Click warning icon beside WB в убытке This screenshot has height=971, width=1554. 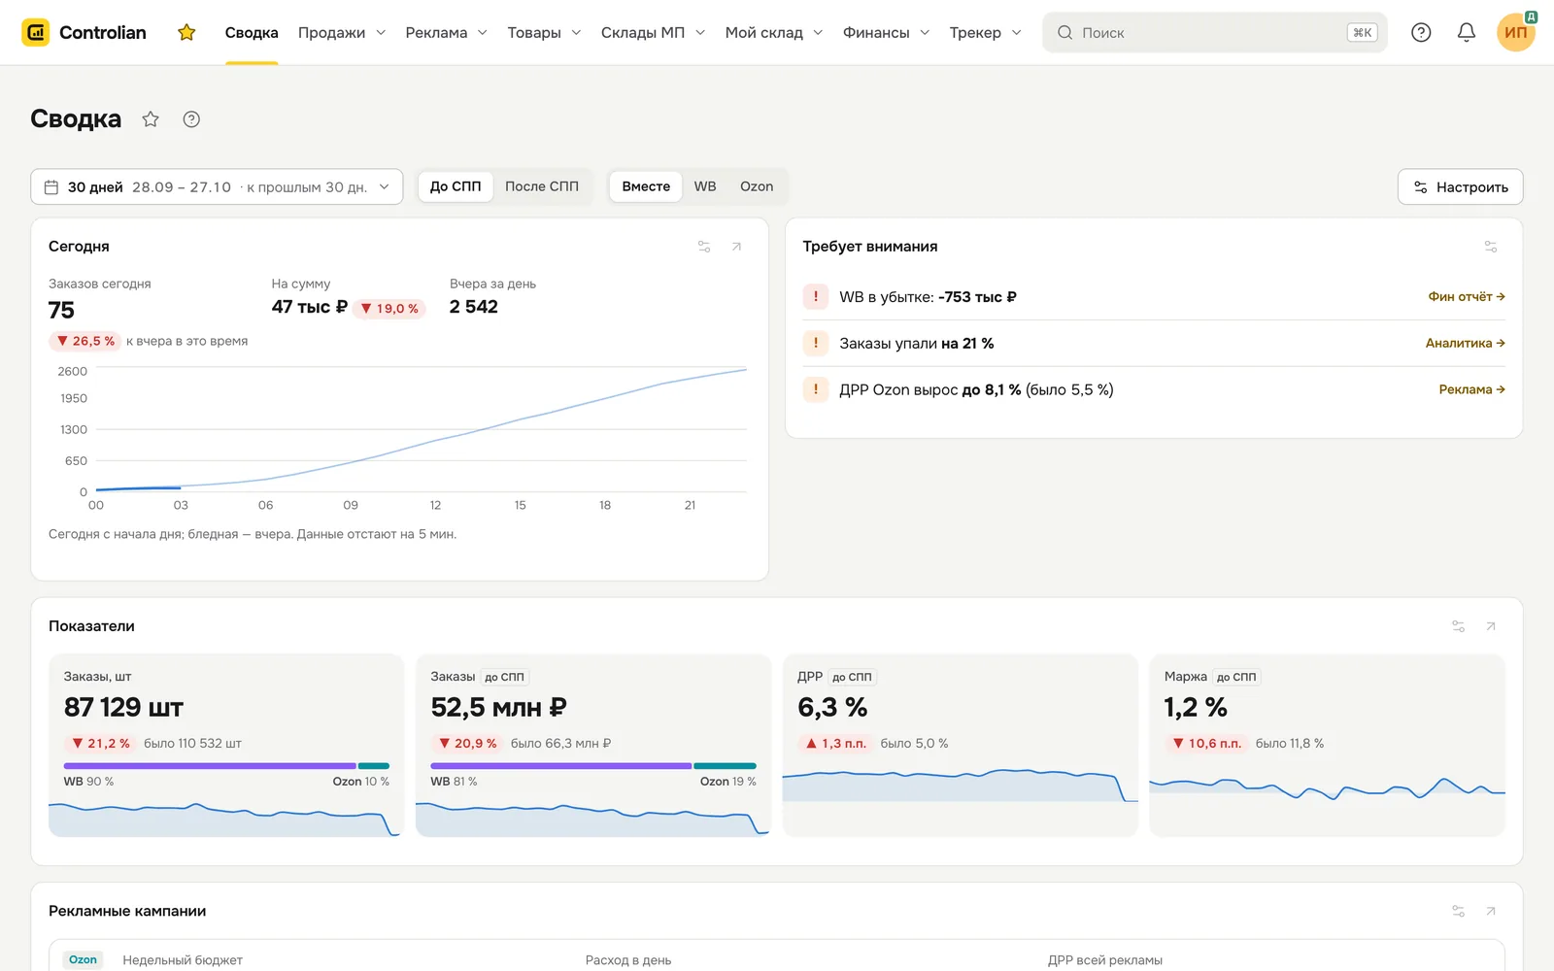pos(816,296)
